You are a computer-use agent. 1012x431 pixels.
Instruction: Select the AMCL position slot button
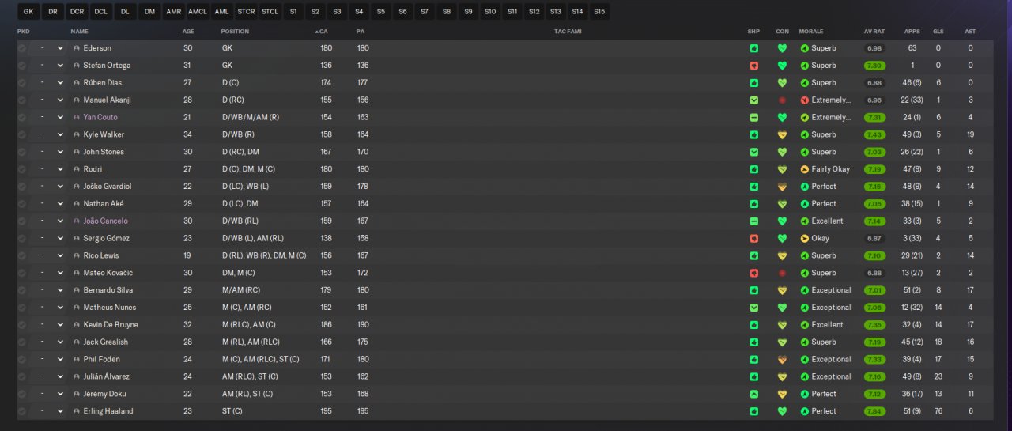click(x=198, y=12)
